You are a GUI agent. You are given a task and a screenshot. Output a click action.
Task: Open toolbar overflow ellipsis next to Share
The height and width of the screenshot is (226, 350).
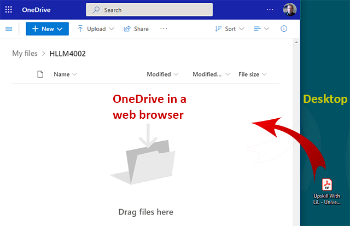coord(164,28)
